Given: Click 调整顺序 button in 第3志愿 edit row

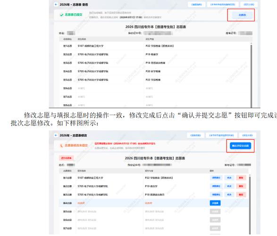Looking at the screenshot, I should [x=216, y=194].
